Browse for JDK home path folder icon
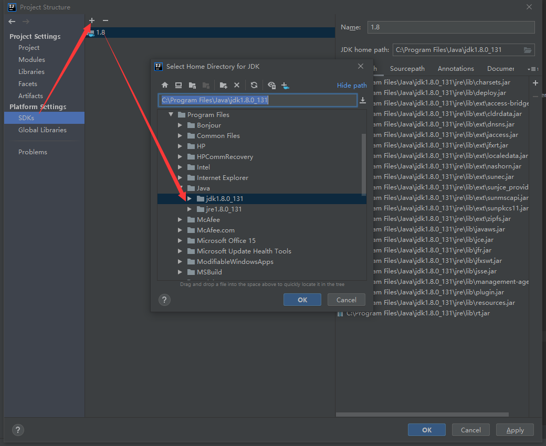The height and width of the screenshot is (446, 546). click(x=528, y=50)
